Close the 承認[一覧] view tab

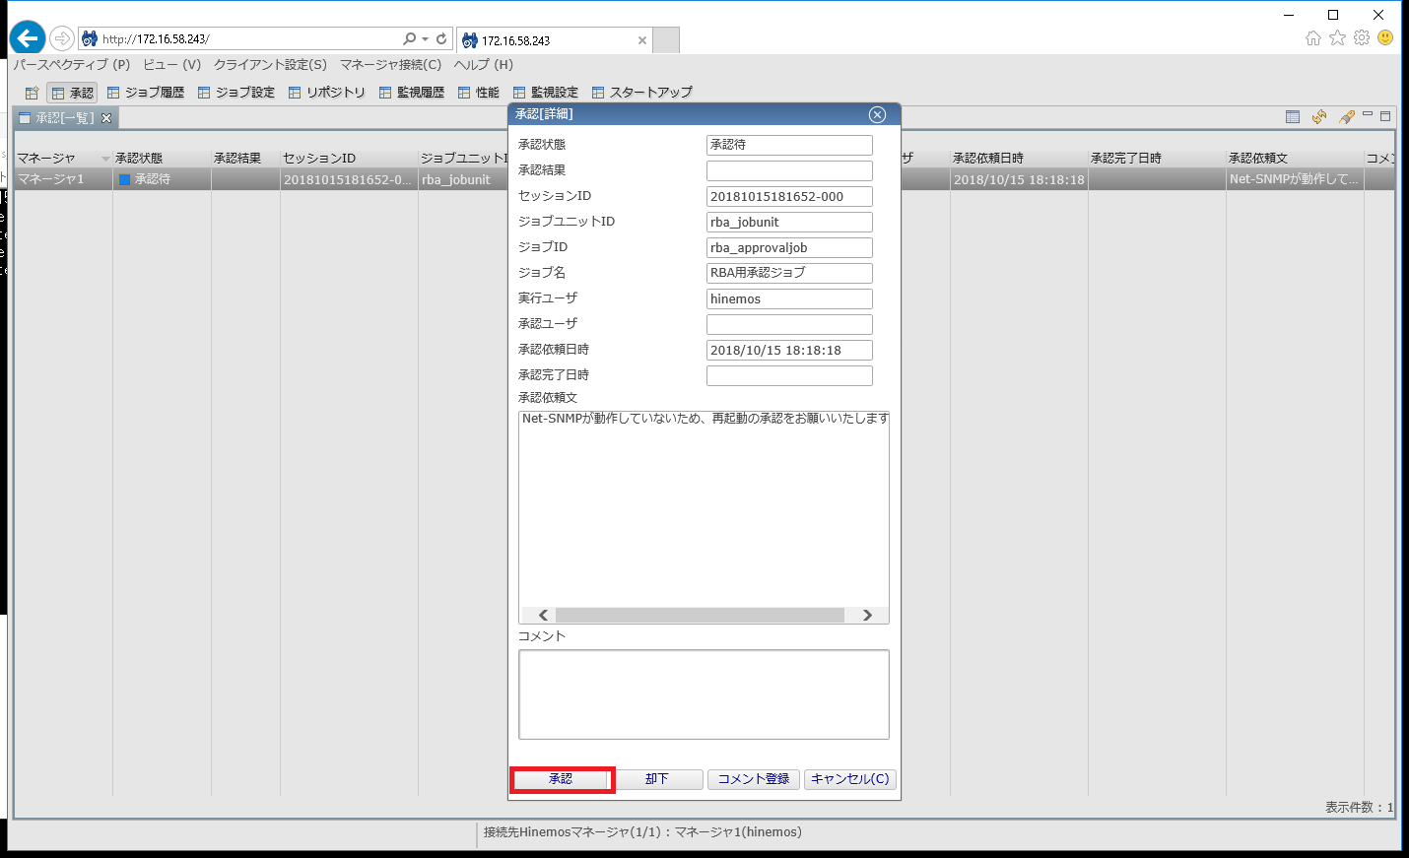click(106, 118)
